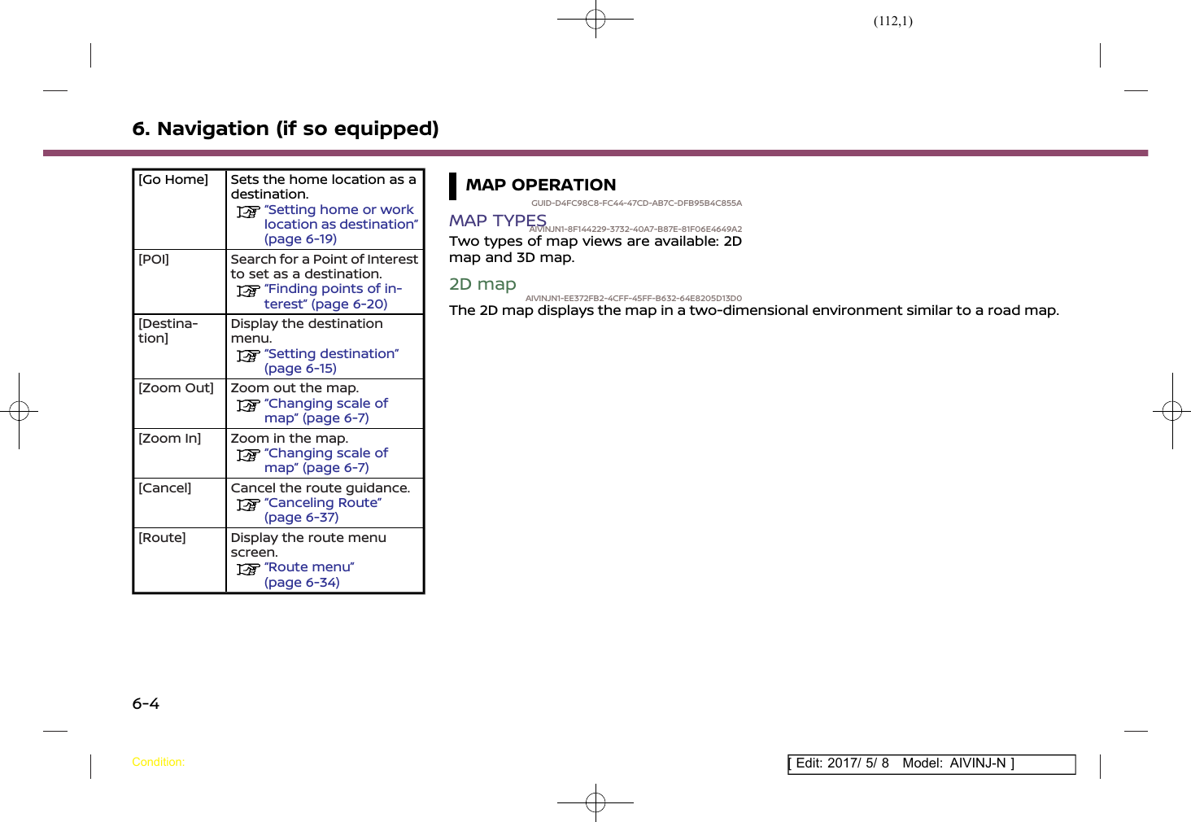The height and width of the screenshot is (822, 1191).
Task: Click the "Search for a Point of Interest" description
Action: pos(325,266)
